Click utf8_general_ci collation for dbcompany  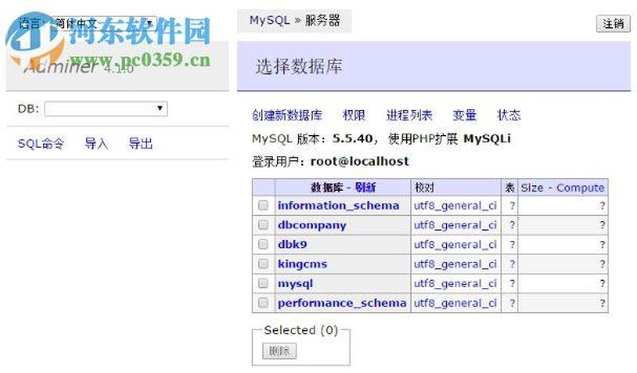coord(455,225)
